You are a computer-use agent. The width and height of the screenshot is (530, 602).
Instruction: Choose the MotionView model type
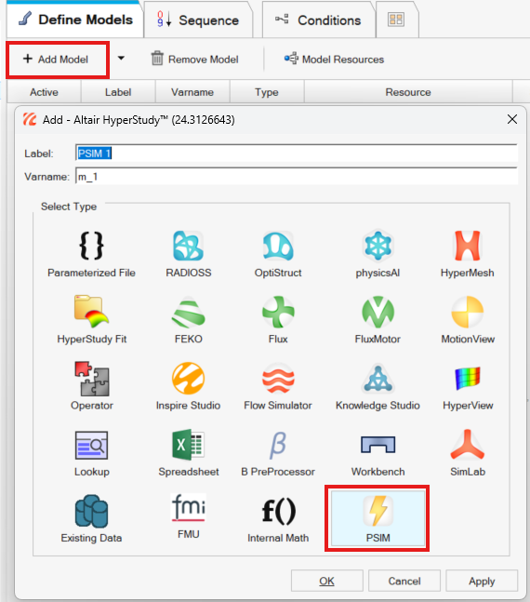pyautogui.click(x=468, y=320)
